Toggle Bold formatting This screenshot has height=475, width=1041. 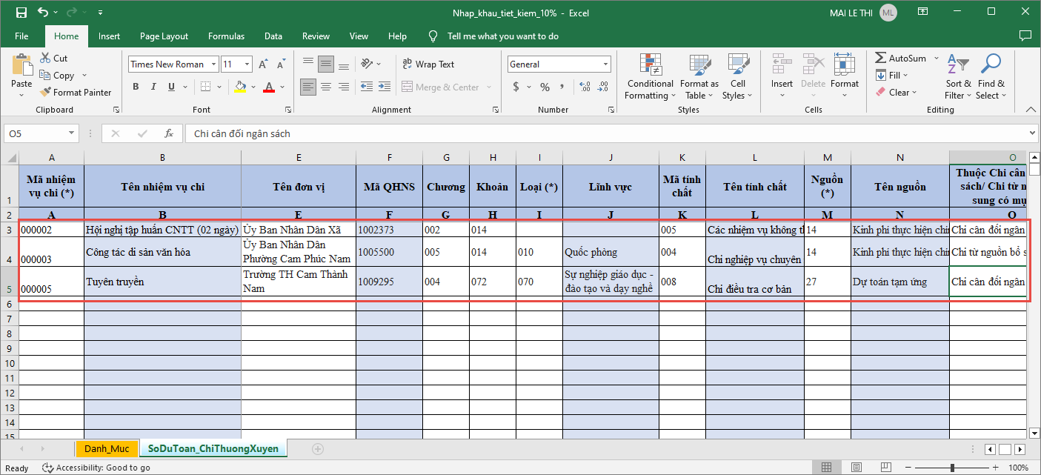coord(136,87)
